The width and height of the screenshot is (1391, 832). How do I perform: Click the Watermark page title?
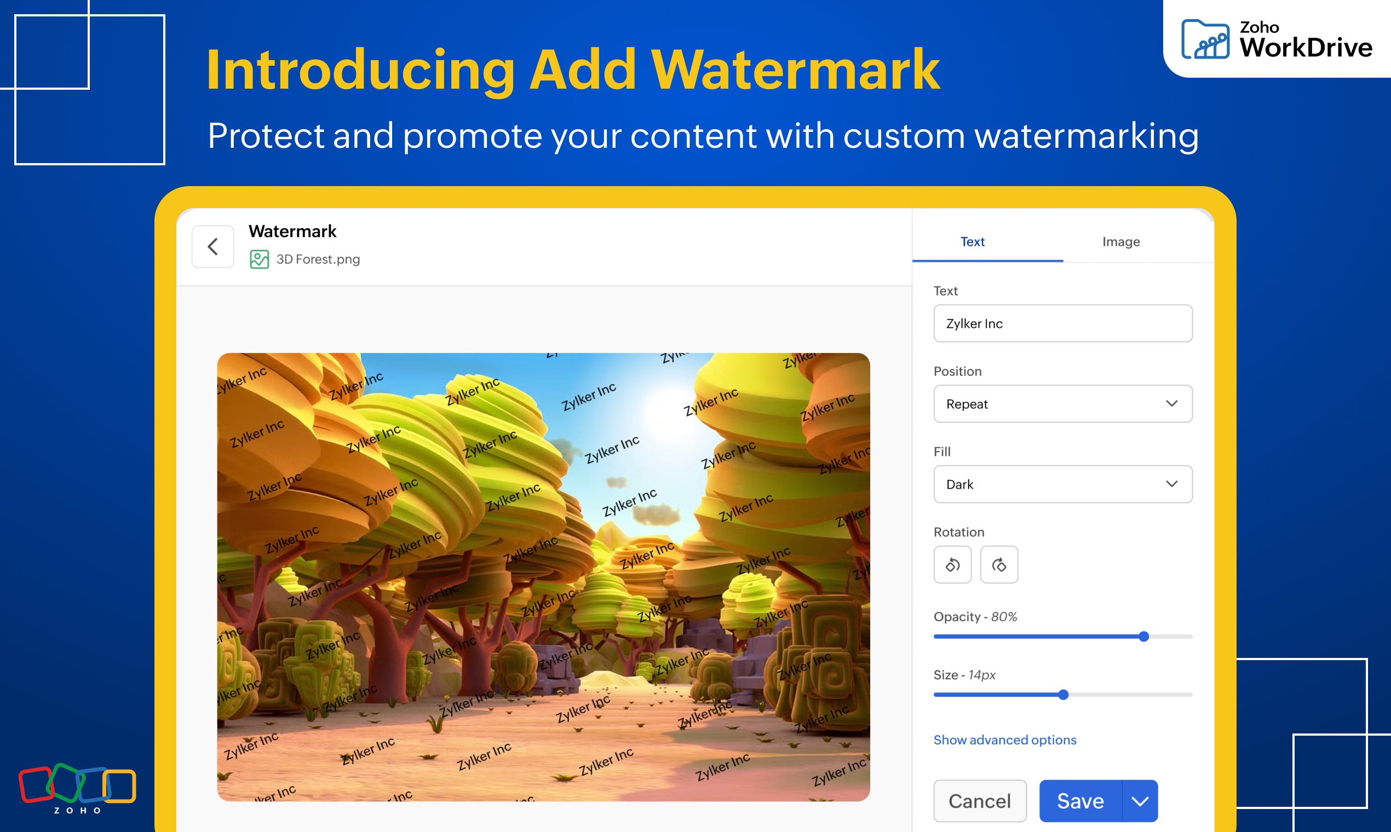pos(292,231)
